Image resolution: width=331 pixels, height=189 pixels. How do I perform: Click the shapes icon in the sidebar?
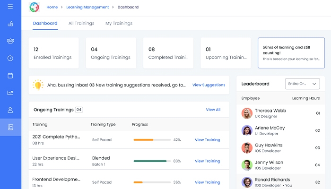tap(10, 24)
